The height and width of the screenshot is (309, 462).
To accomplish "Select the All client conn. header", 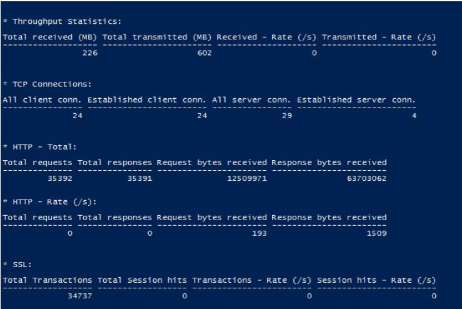I will pos(42,100).
